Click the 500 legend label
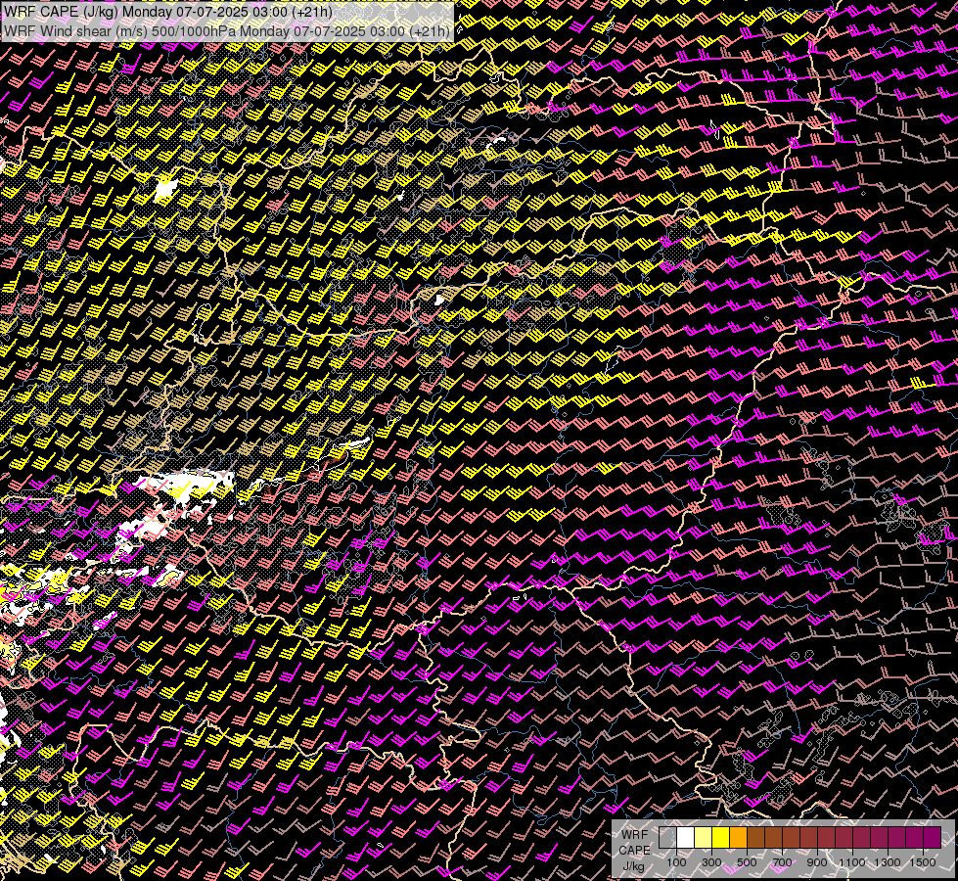The image size is (958, 881). click(747, 862)
